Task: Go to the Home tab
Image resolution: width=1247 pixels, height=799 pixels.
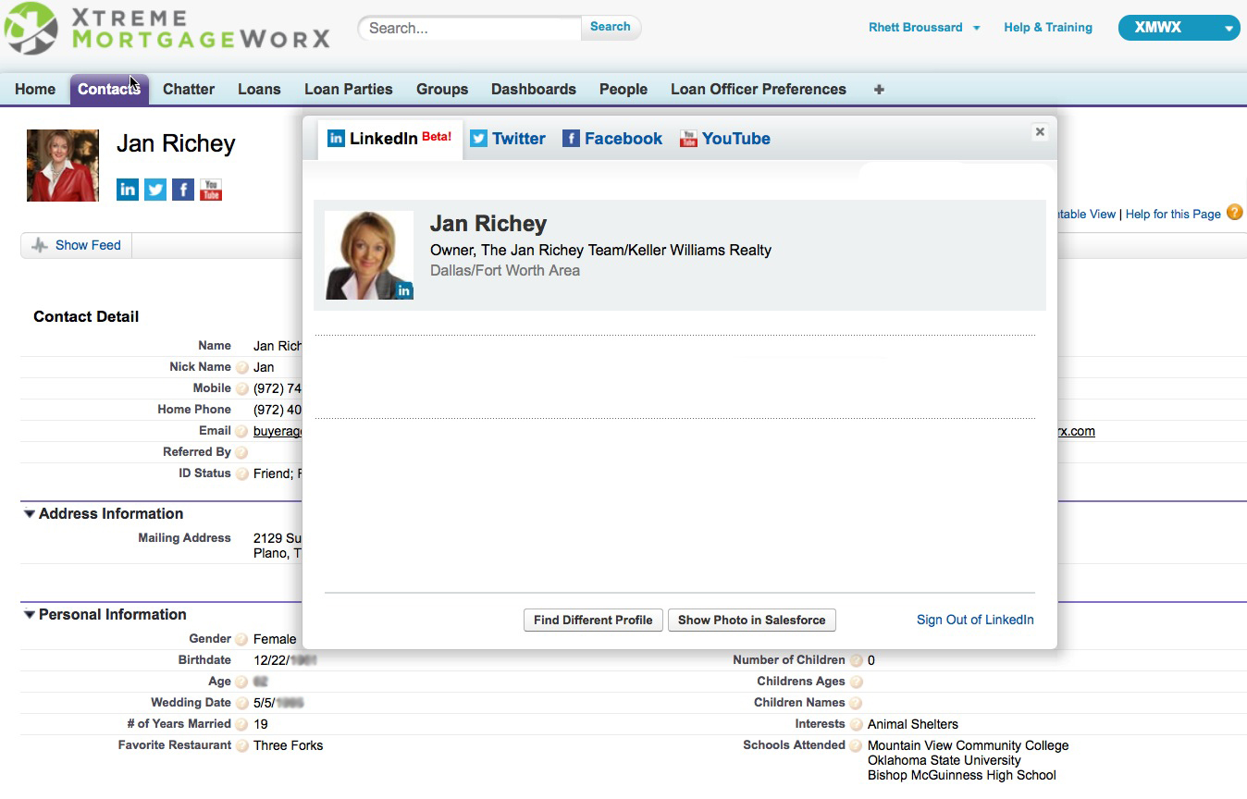Action: coord(35,90)
